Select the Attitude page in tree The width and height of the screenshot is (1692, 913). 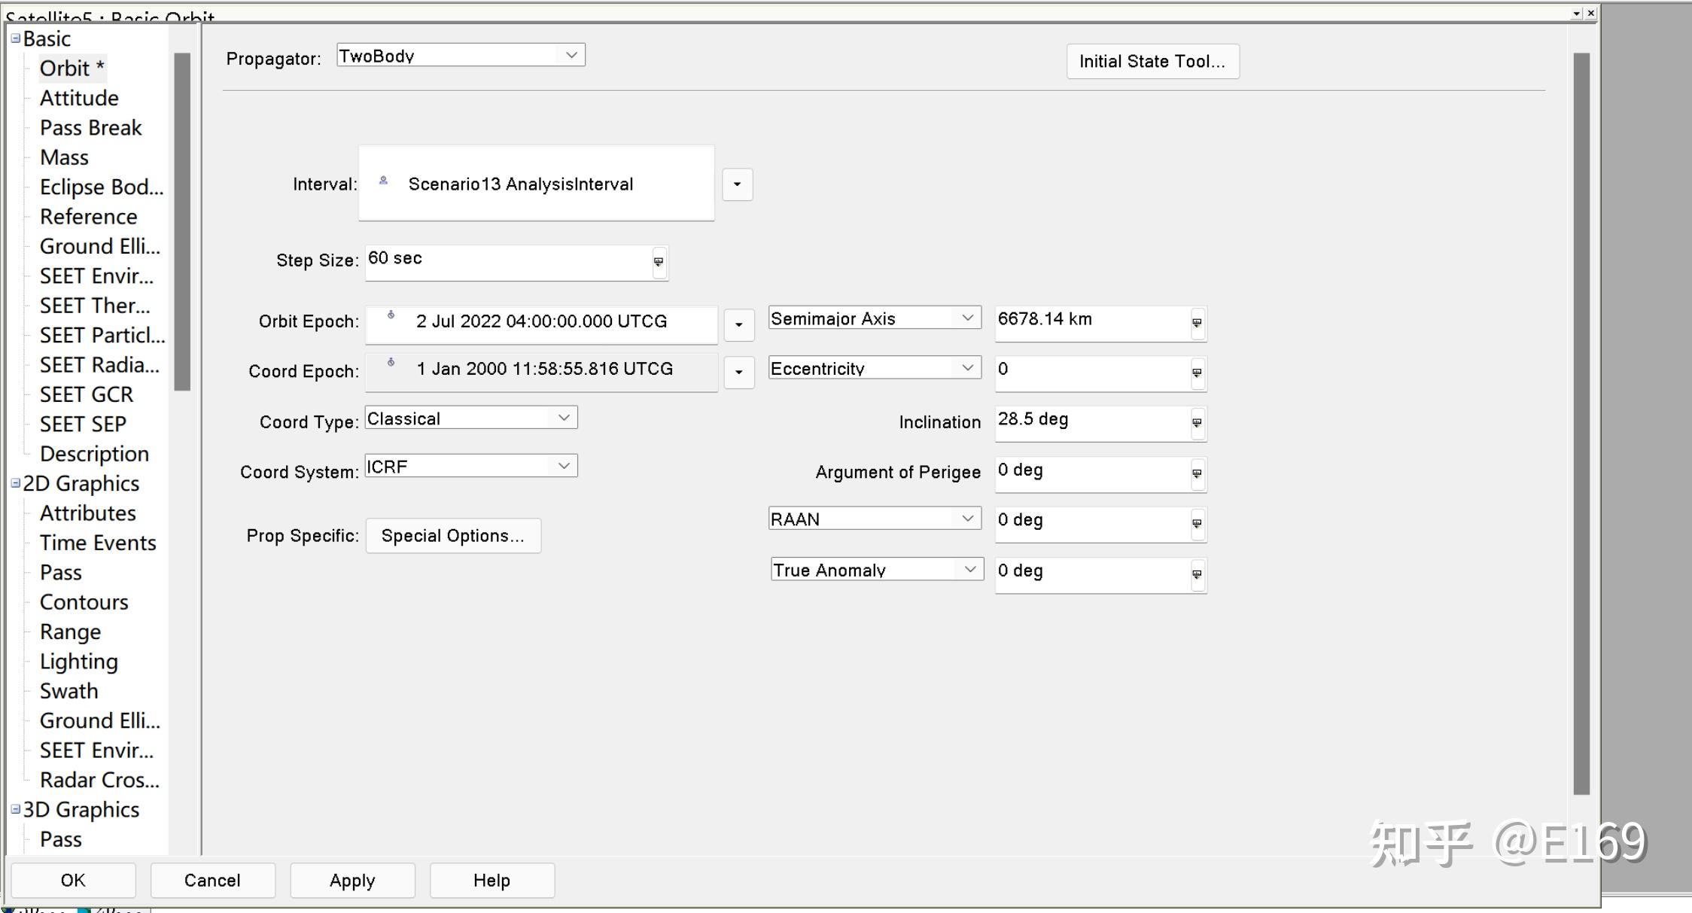point(79,98)
